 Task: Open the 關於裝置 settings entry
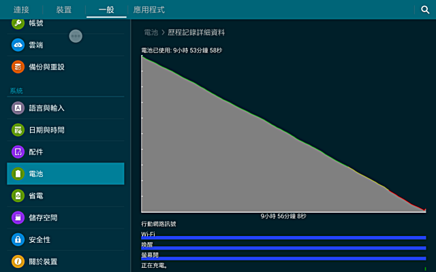point(65,261)
